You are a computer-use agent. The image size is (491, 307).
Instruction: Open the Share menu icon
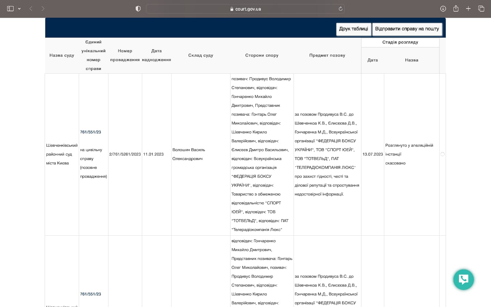pyautogui.click(x=456, y=9)
